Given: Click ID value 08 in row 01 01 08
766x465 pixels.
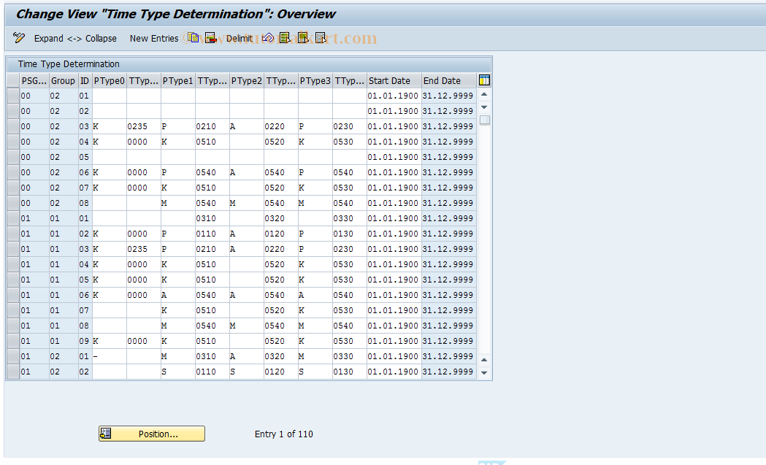Looking at the screenshot, I should pyautogui.click(x=85, y=326).
